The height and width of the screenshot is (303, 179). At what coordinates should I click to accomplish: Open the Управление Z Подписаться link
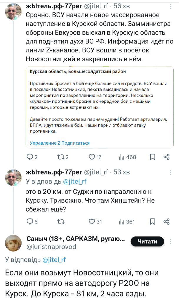[x=59, y=143]
